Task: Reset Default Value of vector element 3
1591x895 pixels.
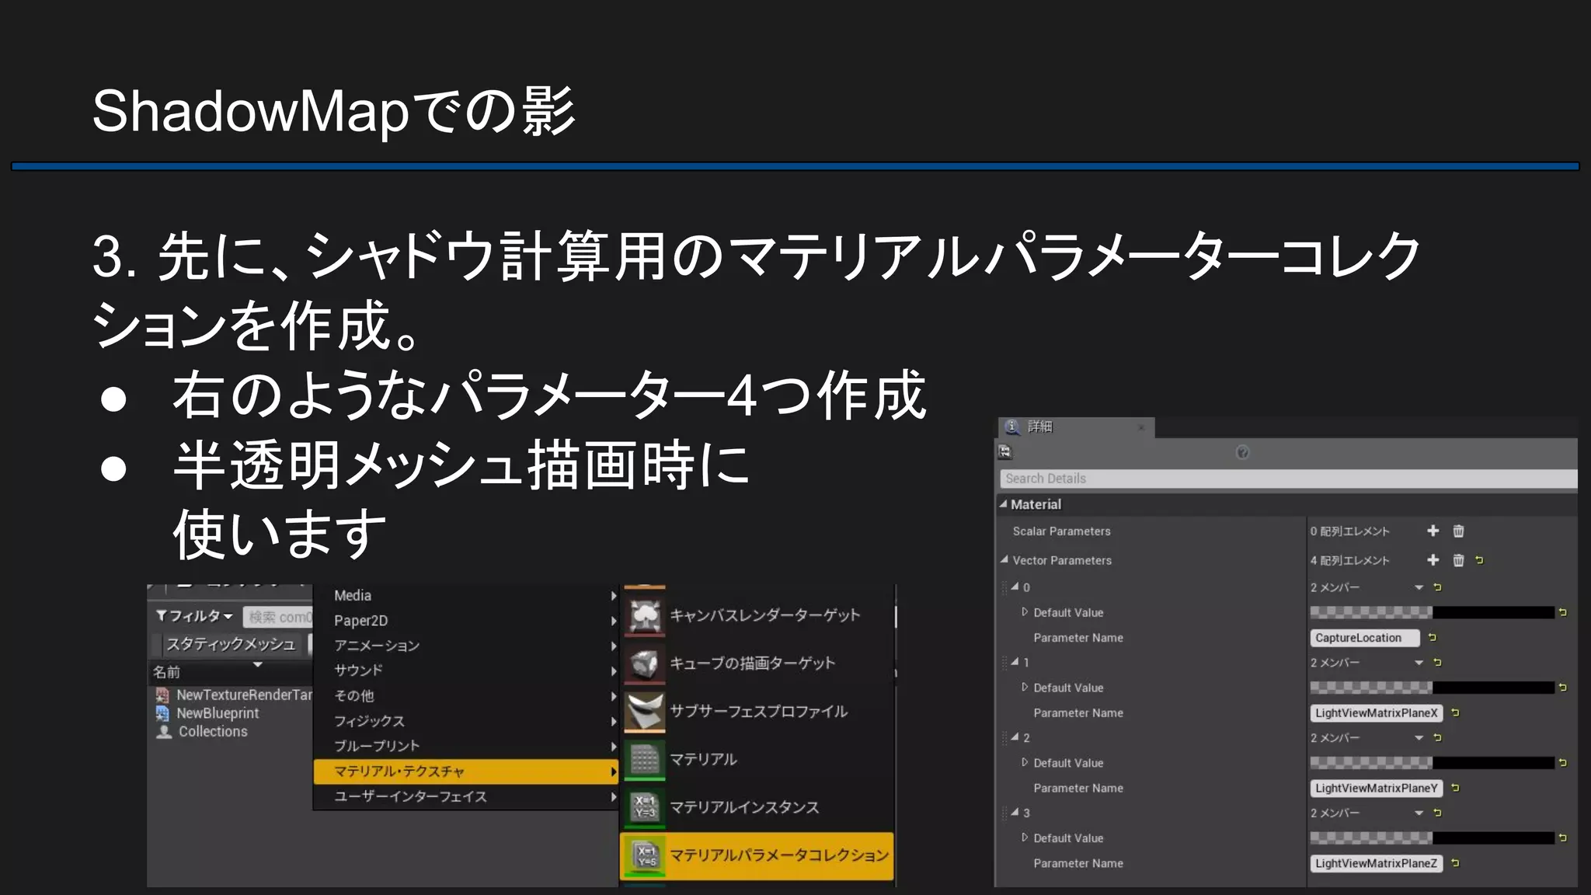Action: coord(1562,838)
